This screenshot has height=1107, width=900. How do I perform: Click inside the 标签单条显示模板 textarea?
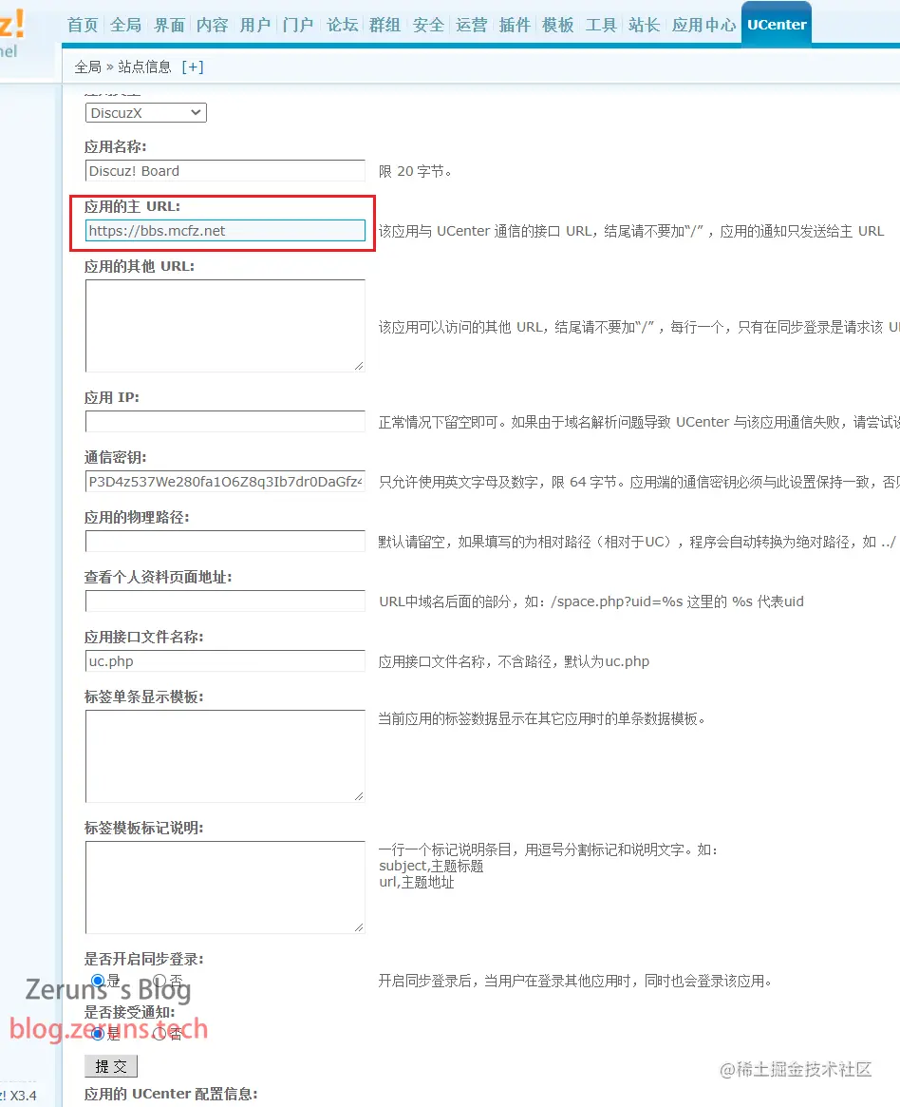click(225, 756)
